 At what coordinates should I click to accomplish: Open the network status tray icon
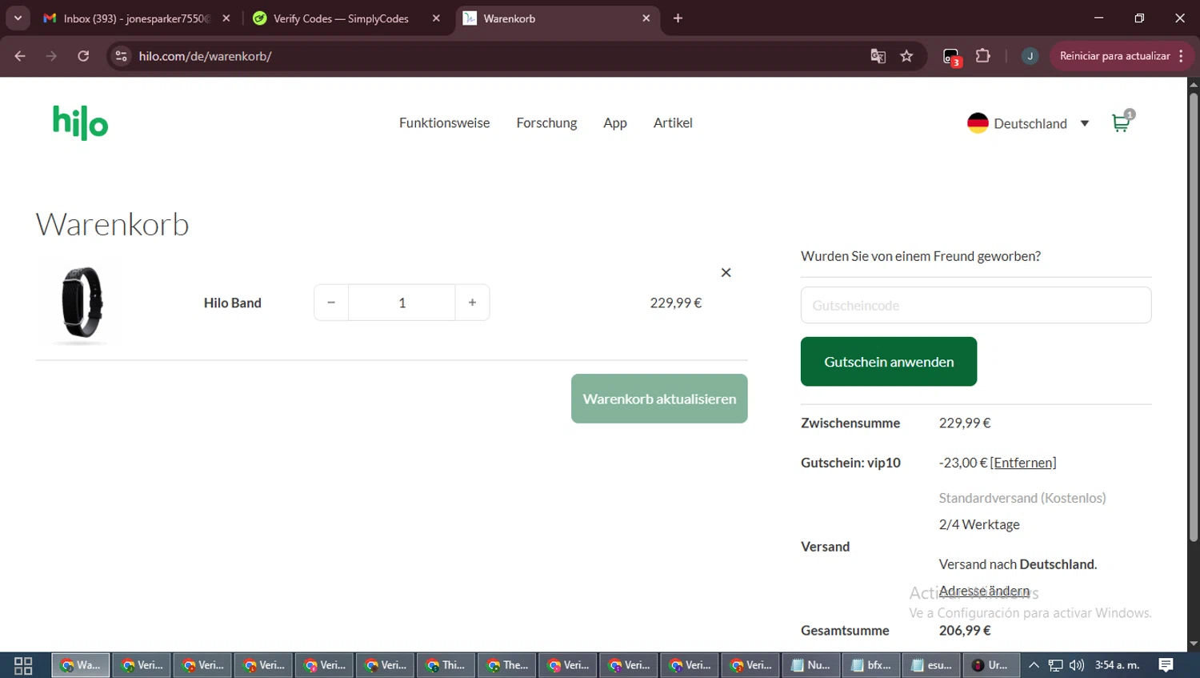[x=1056, y=665]
